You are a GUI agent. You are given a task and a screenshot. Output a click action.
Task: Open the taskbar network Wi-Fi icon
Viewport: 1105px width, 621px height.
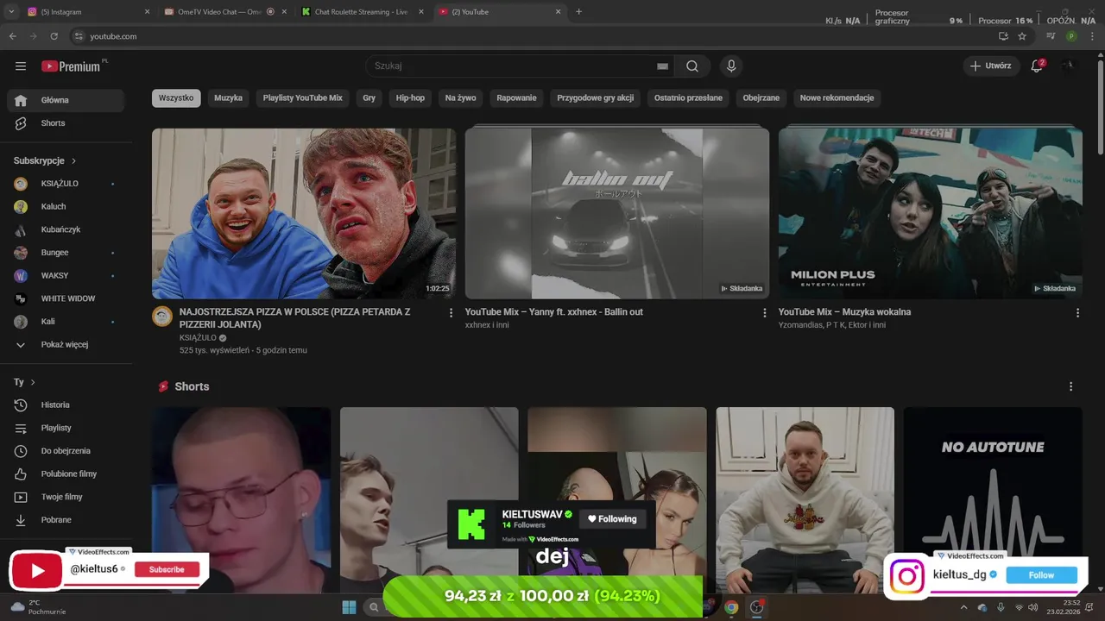coord(1019,607)
